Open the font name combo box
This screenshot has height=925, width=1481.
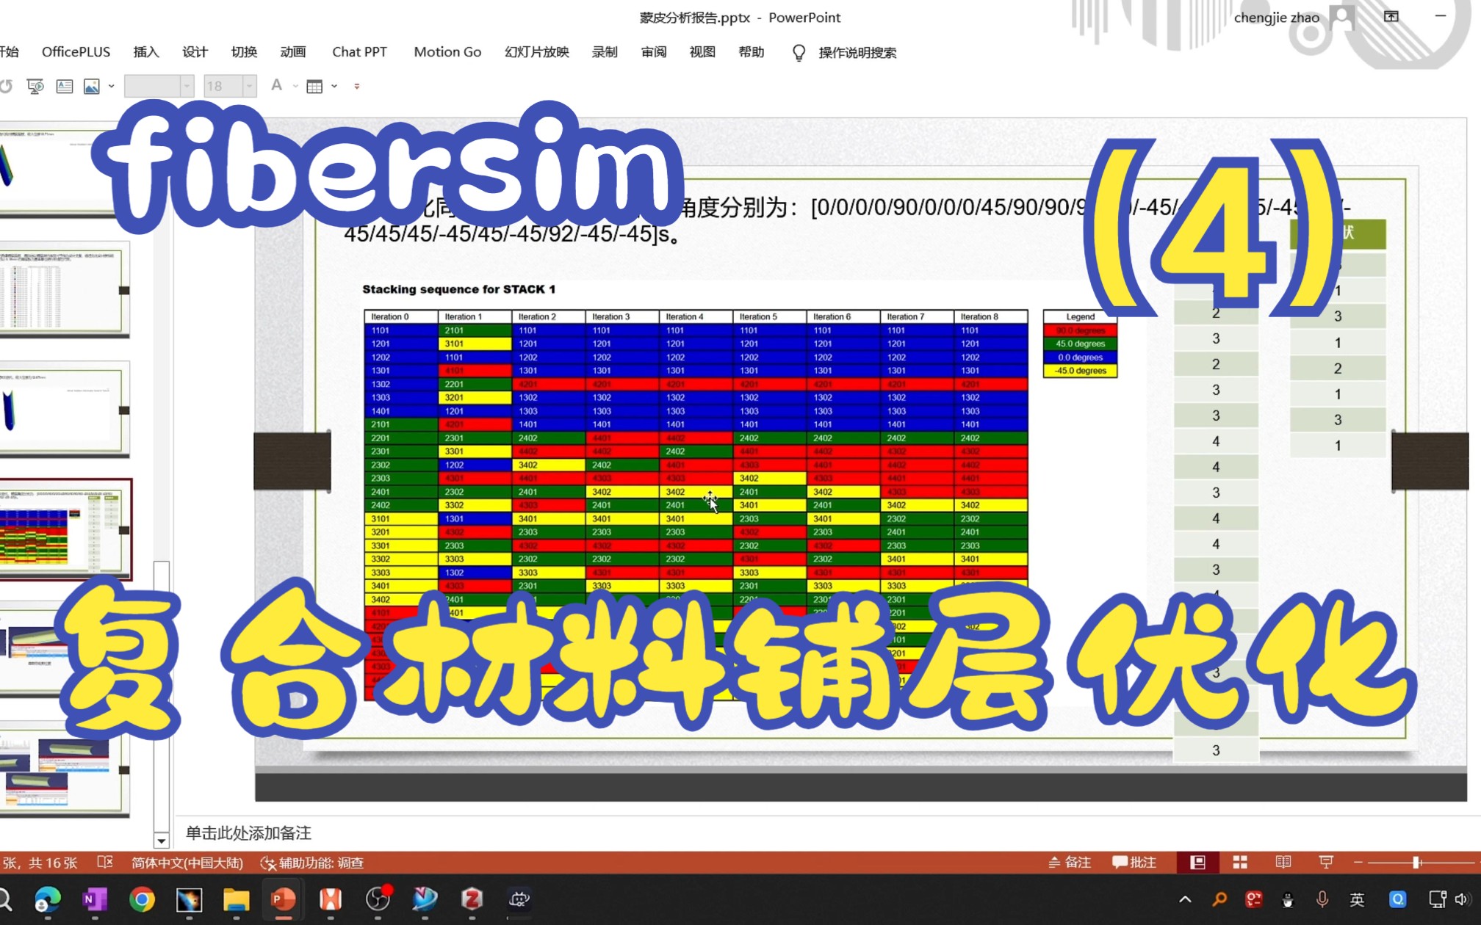159,86
